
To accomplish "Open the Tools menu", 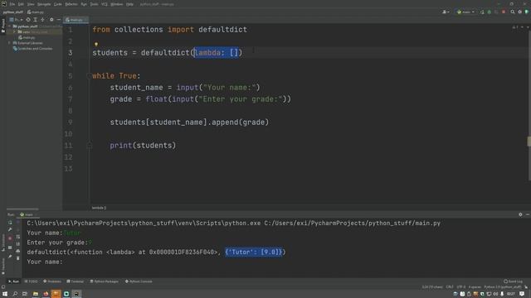I will 94,4.
